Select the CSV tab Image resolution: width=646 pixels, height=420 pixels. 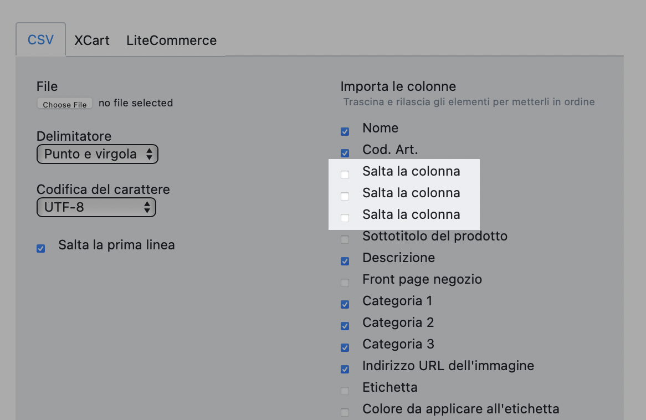(40, 39)
